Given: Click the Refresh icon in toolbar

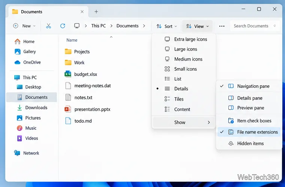Looking at the screenshot, I should point(63,26).
